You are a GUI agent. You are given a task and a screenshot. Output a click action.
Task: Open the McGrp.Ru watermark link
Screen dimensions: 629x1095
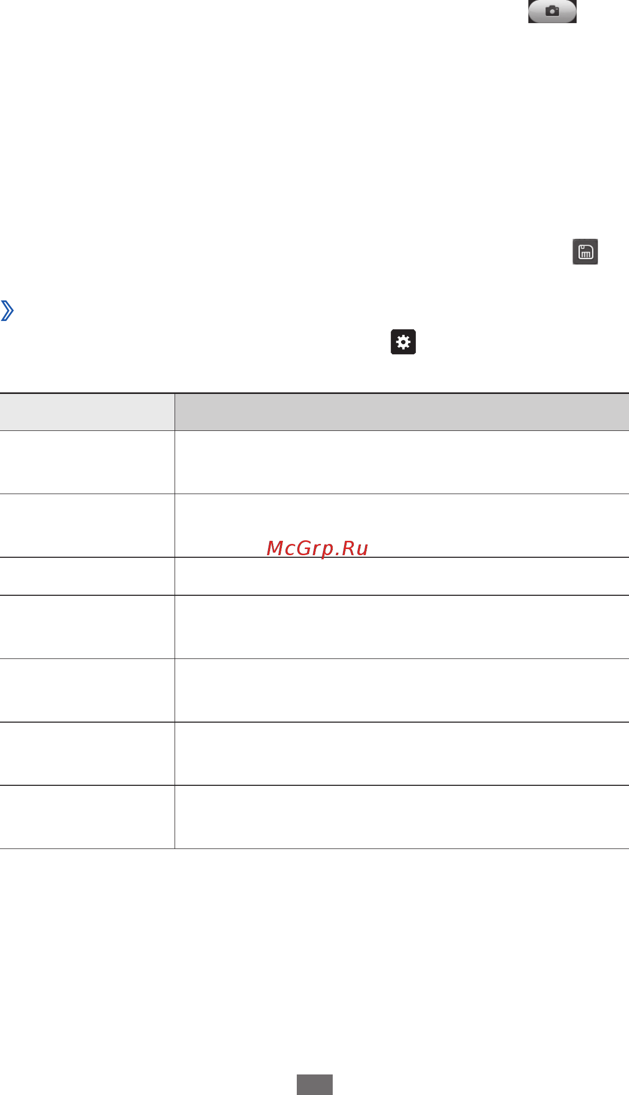point(317,549)
